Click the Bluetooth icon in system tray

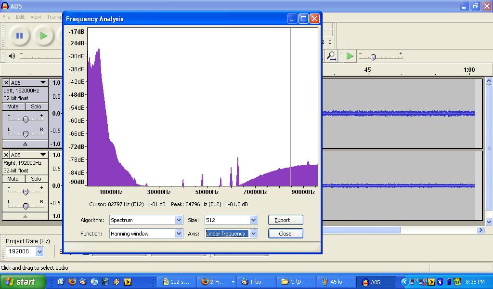click(440, 282)
